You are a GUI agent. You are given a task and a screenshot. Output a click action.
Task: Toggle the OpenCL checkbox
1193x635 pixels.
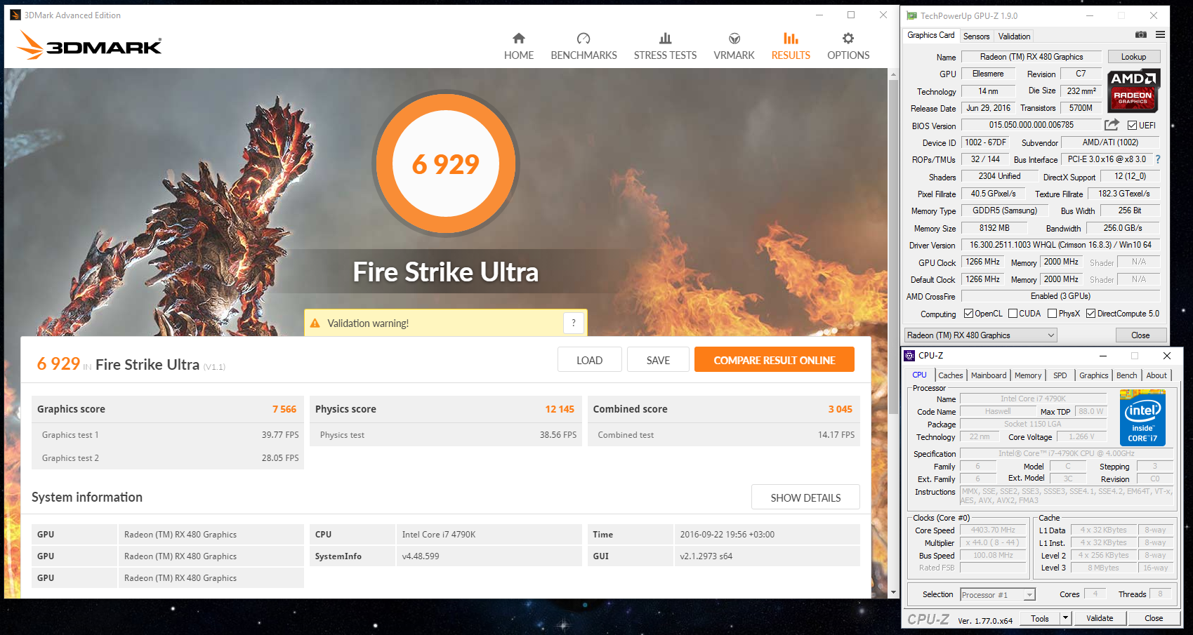click(969, 314)
